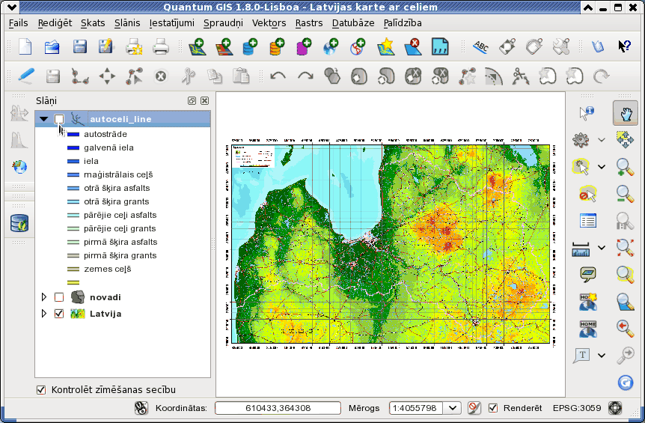The width and height of the screenshot is (645, 423).
Task: Open measure tool dropdown arrow
Action: (602, 248)
